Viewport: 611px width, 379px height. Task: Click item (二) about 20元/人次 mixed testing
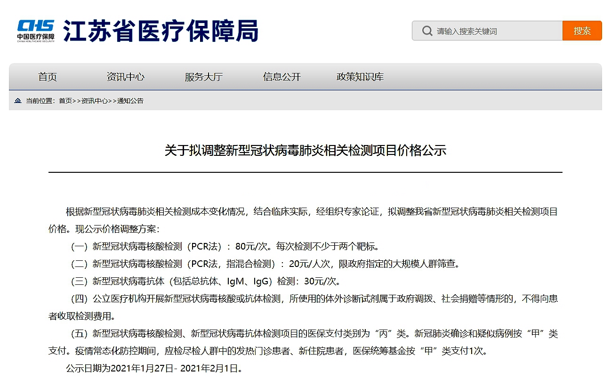pos(265,264)
